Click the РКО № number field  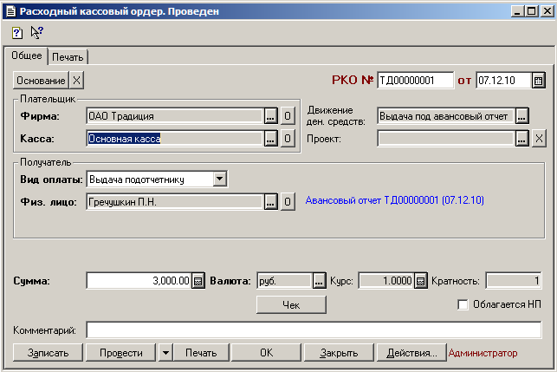[x=415, y=81]
